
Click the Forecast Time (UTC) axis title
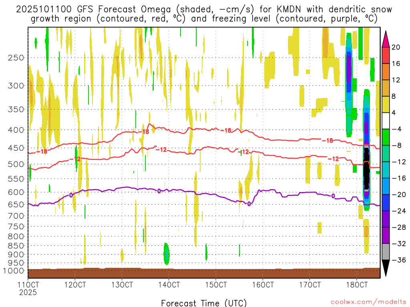pos(204,303)
